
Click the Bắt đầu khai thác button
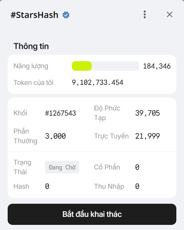point(92,214)
